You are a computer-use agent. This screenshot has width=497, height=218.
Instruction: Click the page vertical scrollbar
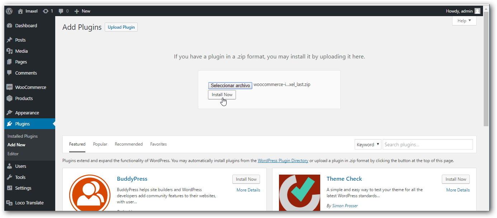click(x=486, y=68)
